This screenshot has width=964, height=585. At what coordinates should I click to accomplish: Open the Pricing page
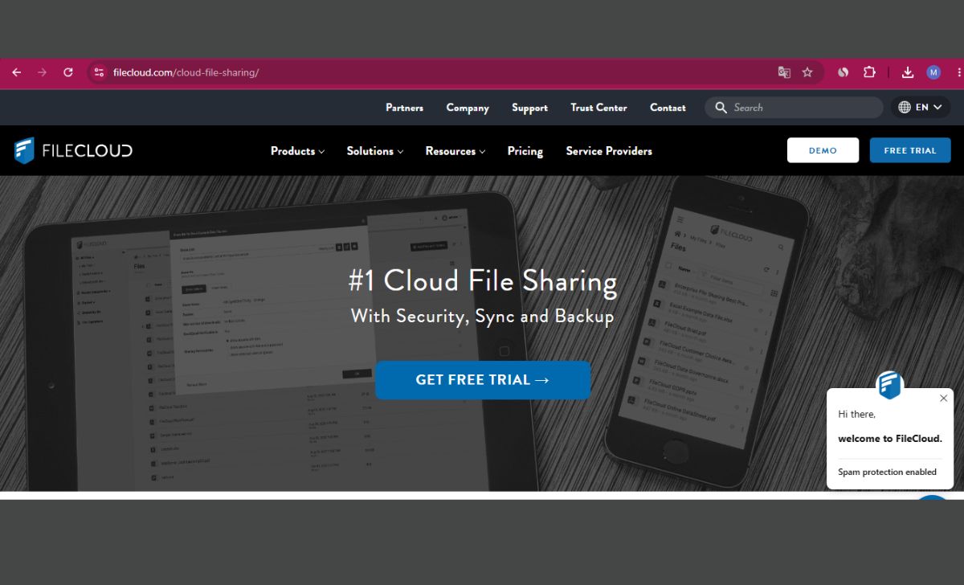point(525,151)
